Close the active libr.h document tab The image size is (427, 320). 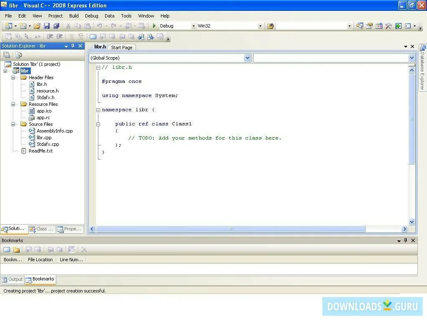click(x=412, y=47)
